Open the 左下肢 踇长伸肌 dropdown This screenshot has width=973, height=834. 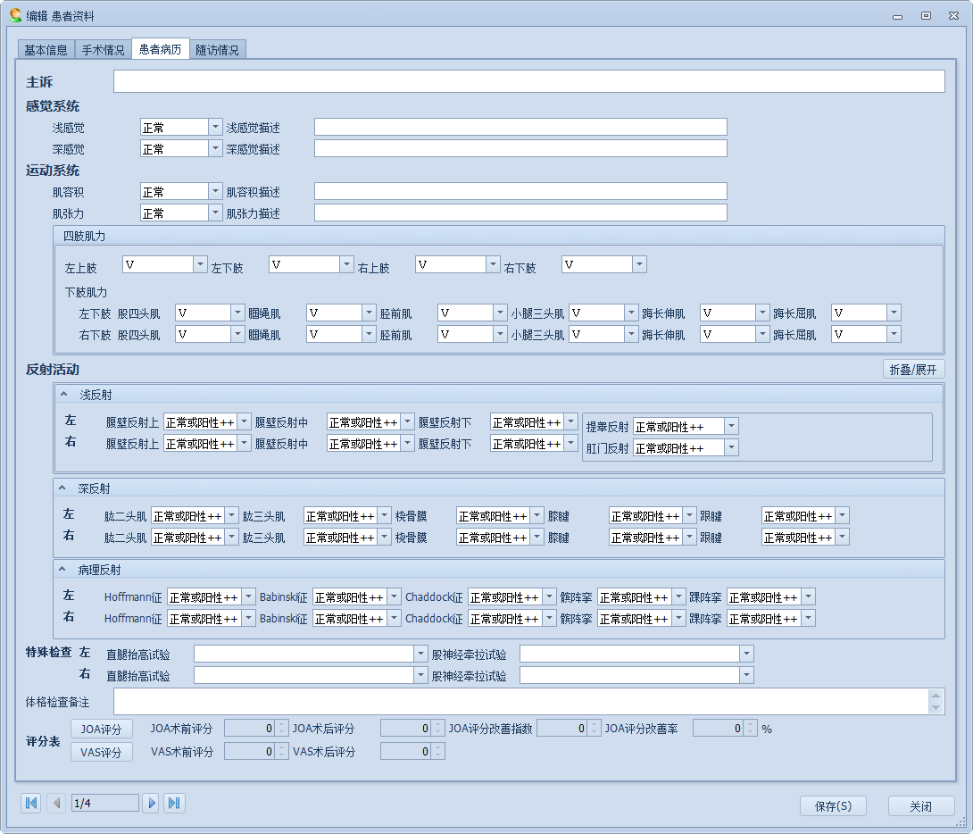click(x=762, y=313)
